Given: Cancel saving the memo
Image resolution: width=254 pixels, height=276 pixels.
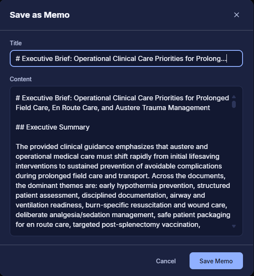Looking at the screenshot, I should click(166, 261).
